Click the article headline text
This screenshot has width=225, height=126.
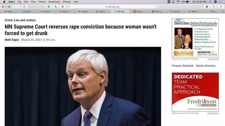(x=80, y=30)
